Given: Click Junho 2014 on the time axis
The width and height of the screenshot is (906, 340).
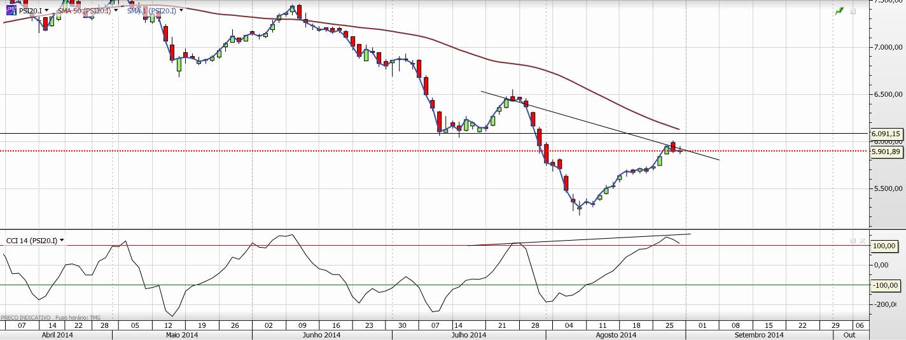Looking at the screenshot, I should point(321,335).
